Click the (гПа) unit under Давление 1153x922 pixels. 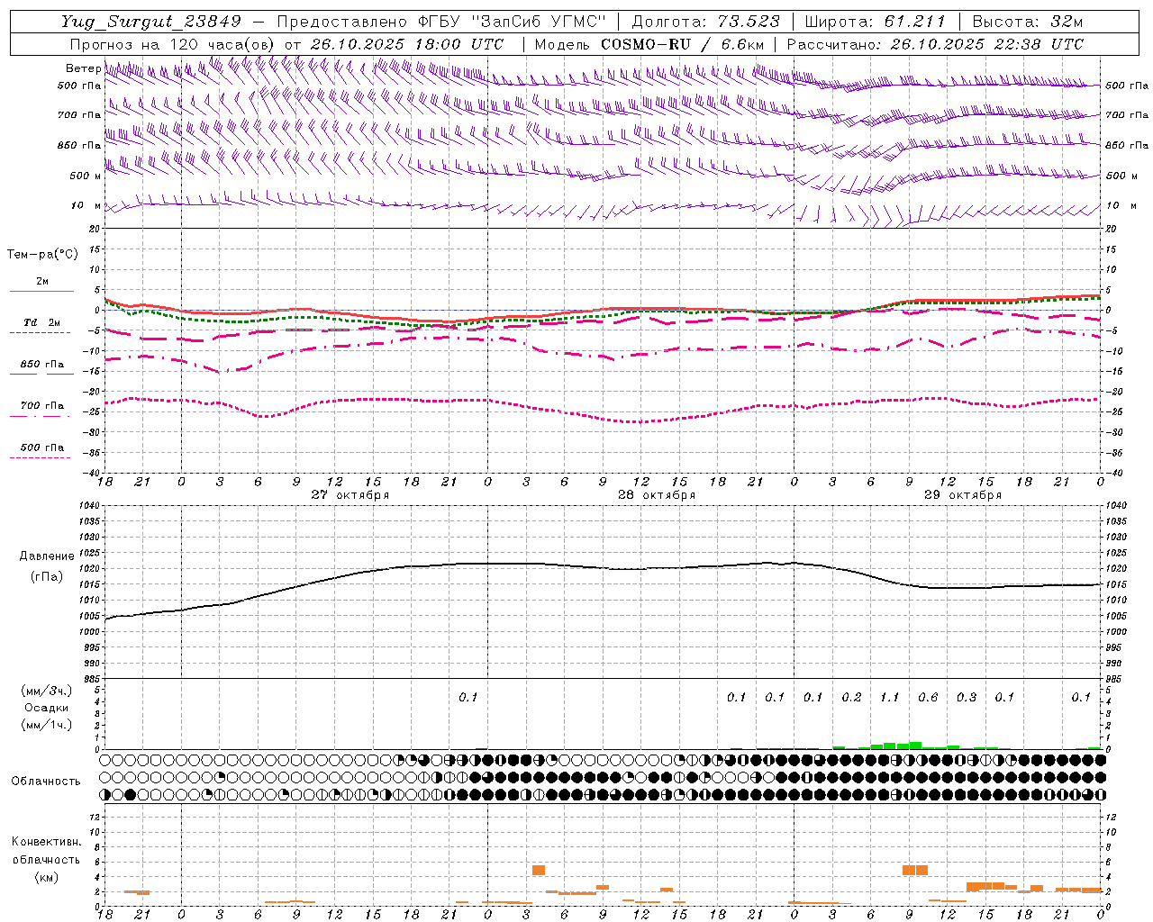[47, 577]
